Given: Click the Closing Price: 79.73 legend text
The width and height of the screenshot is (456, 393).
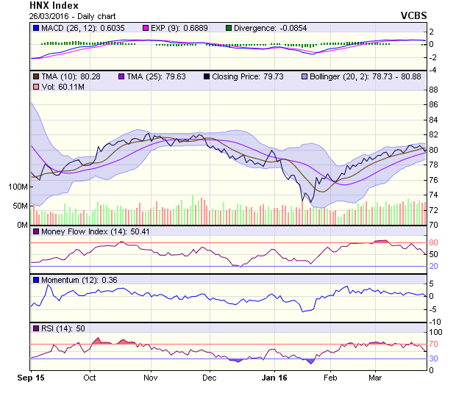Looking at the screenshot, I should click(x=246, y=76).
